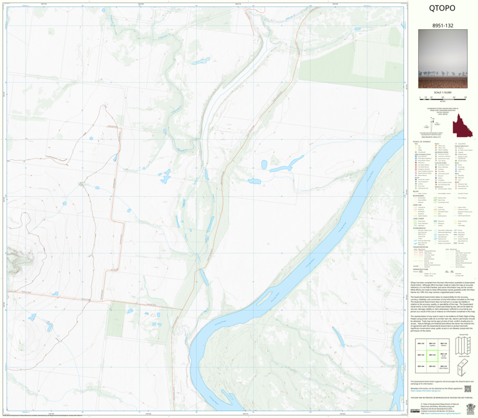Click the maroon Queensland locator map

point(462,125)
